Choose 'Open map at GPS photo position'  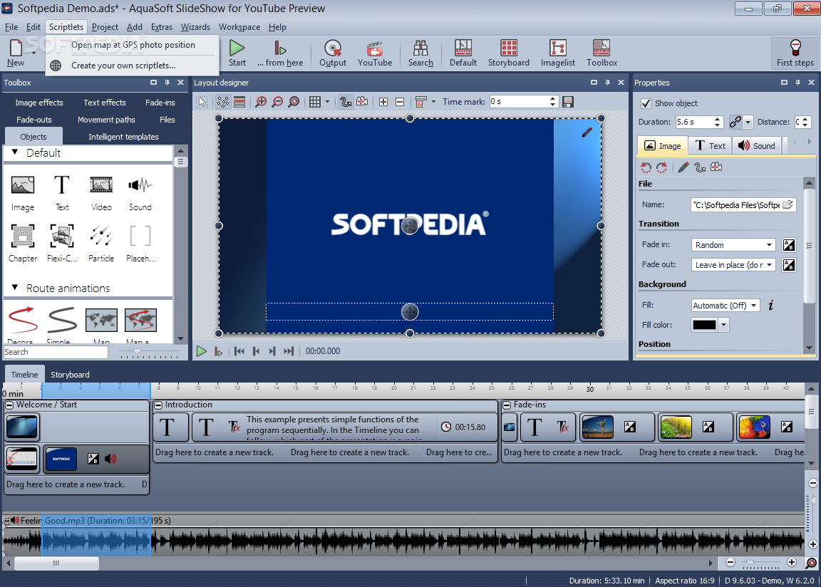pyautogui.click(x=133, y=45)
